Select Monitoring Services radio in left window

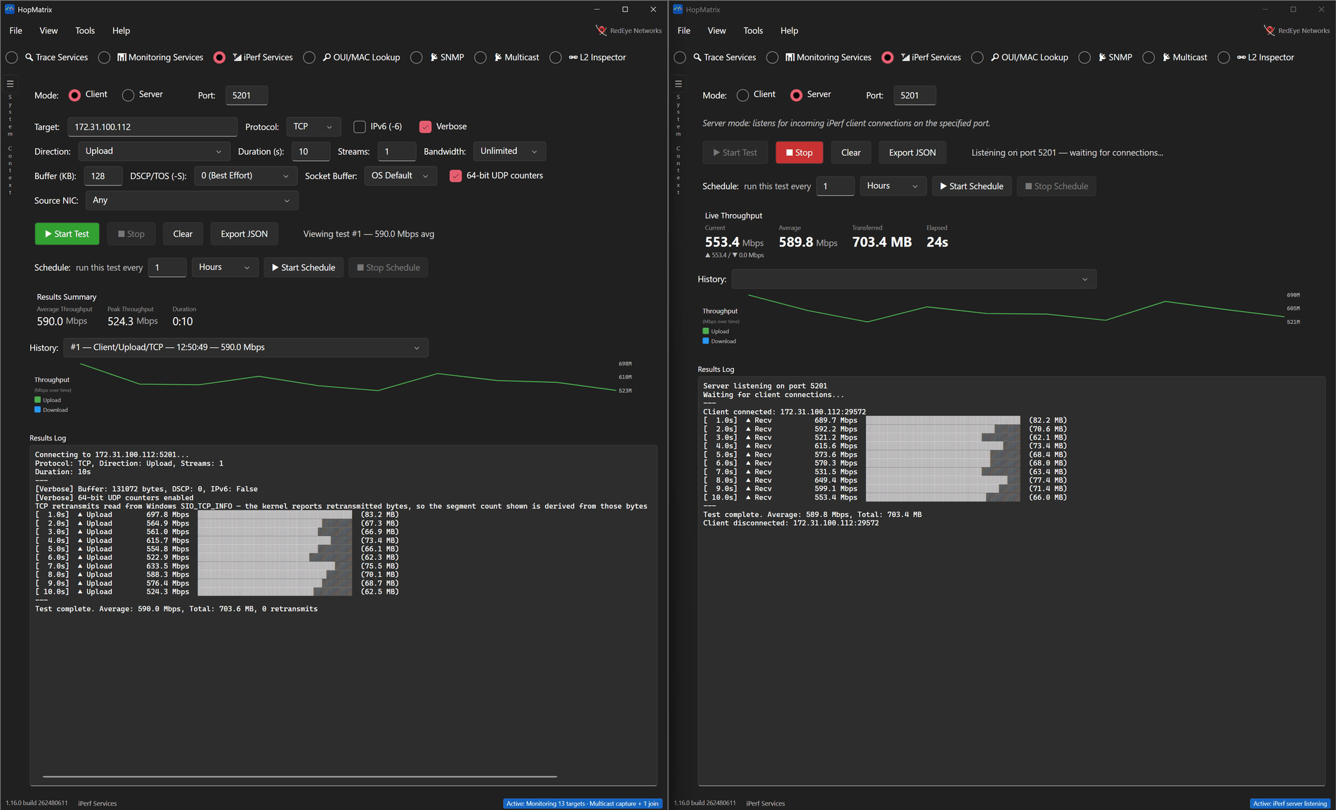click(104, 58)
